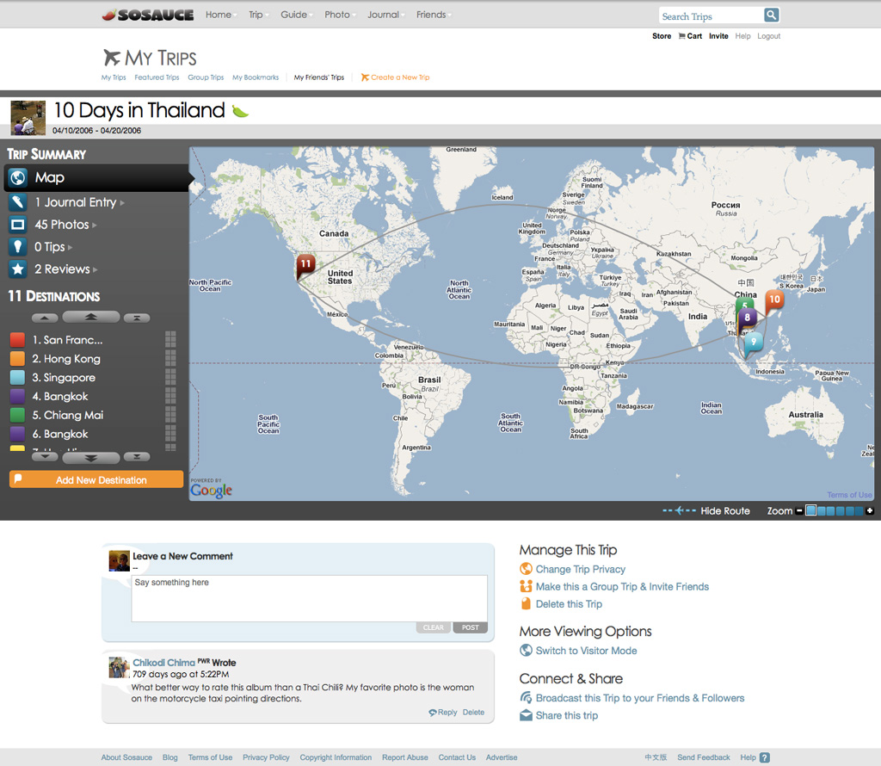Click Reply on Chikodi Chima's comment
The height and width of the screenshot is (766, 881).
click(443, 712)
